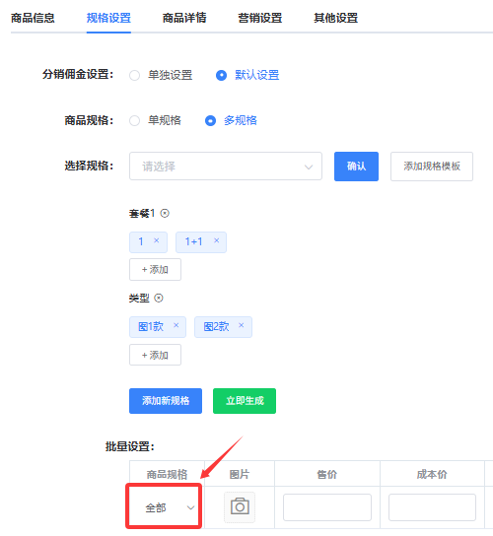Open the 选择规格 dropdown
Image resolution: width=493 pixels, height=536 pixels.
[x=226, y=167]
